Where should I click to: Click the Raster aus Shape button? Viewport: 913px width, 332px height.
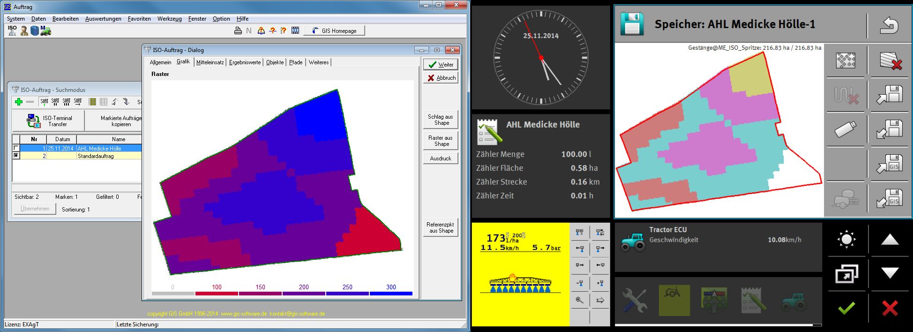coord(440,141)
